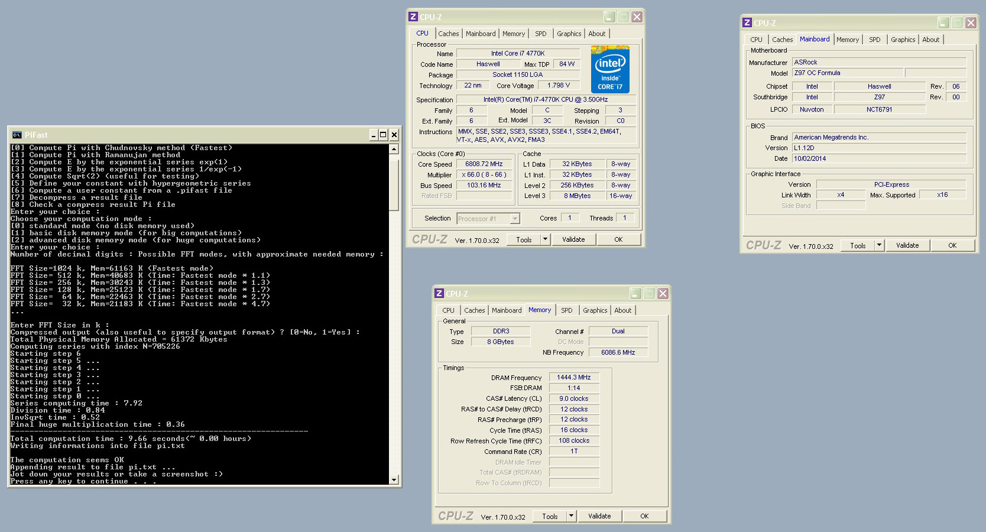The width and height of the screenshot is (986, 532).
Task: Select Graphics tab in the ASRock Mainboard window
Action: point(903,40)
